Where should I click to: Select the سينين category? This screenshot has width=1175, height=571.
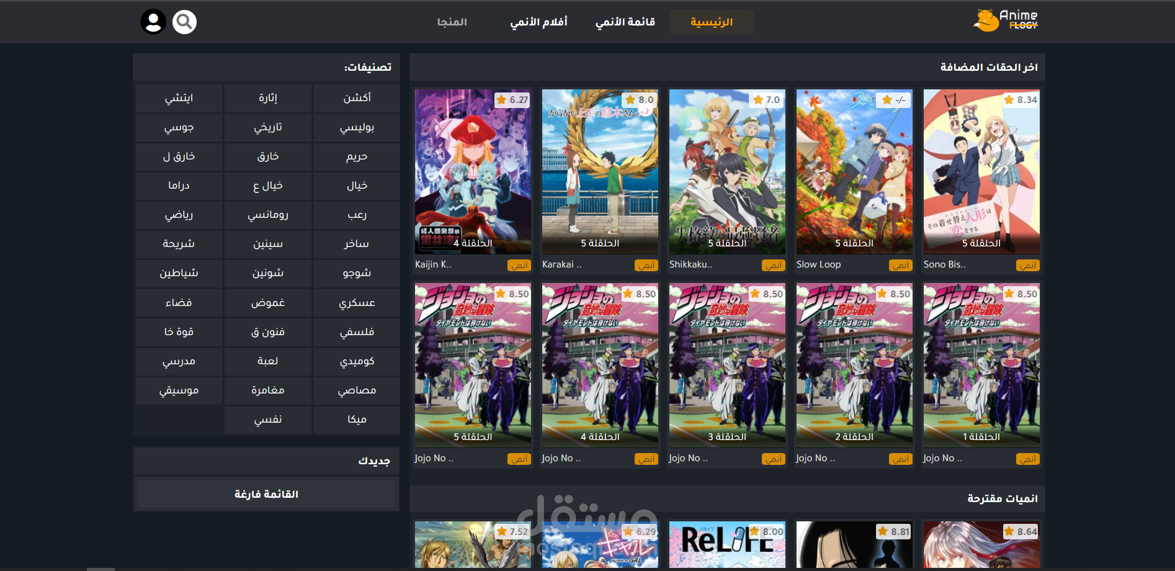268,244
